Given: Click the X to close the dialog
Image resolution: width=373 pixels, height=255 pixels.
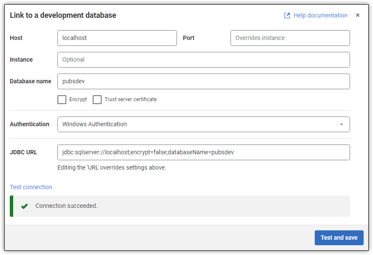Looking at the screenshot, I should coord(357,15).
